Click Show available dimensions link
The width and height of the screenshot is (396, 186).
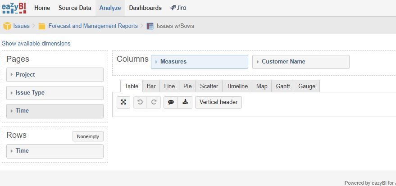36,43
